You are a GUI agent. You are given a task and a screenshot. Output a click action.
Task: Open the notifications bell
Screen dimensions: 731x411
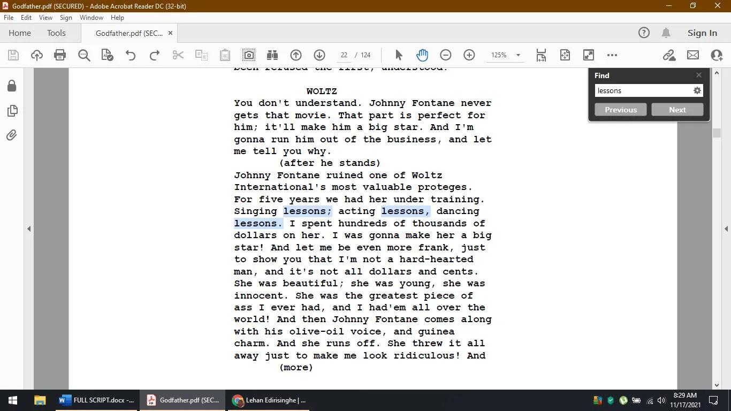666,33
